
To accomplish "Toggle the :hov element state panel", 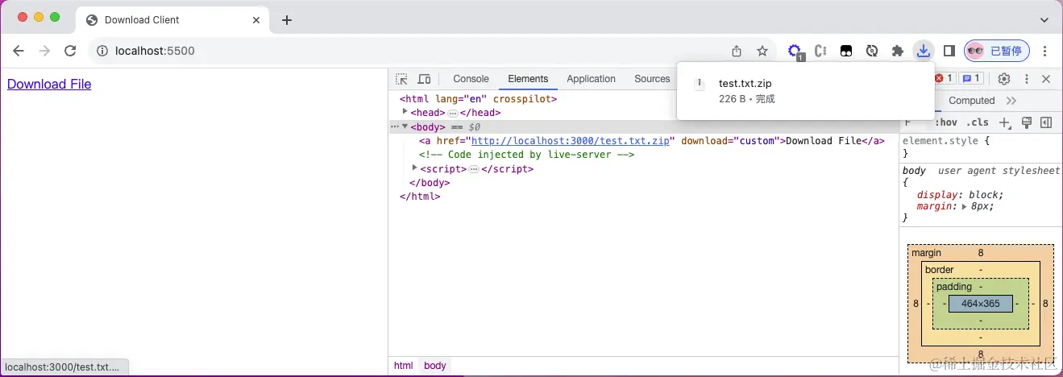I will [946, 122].
